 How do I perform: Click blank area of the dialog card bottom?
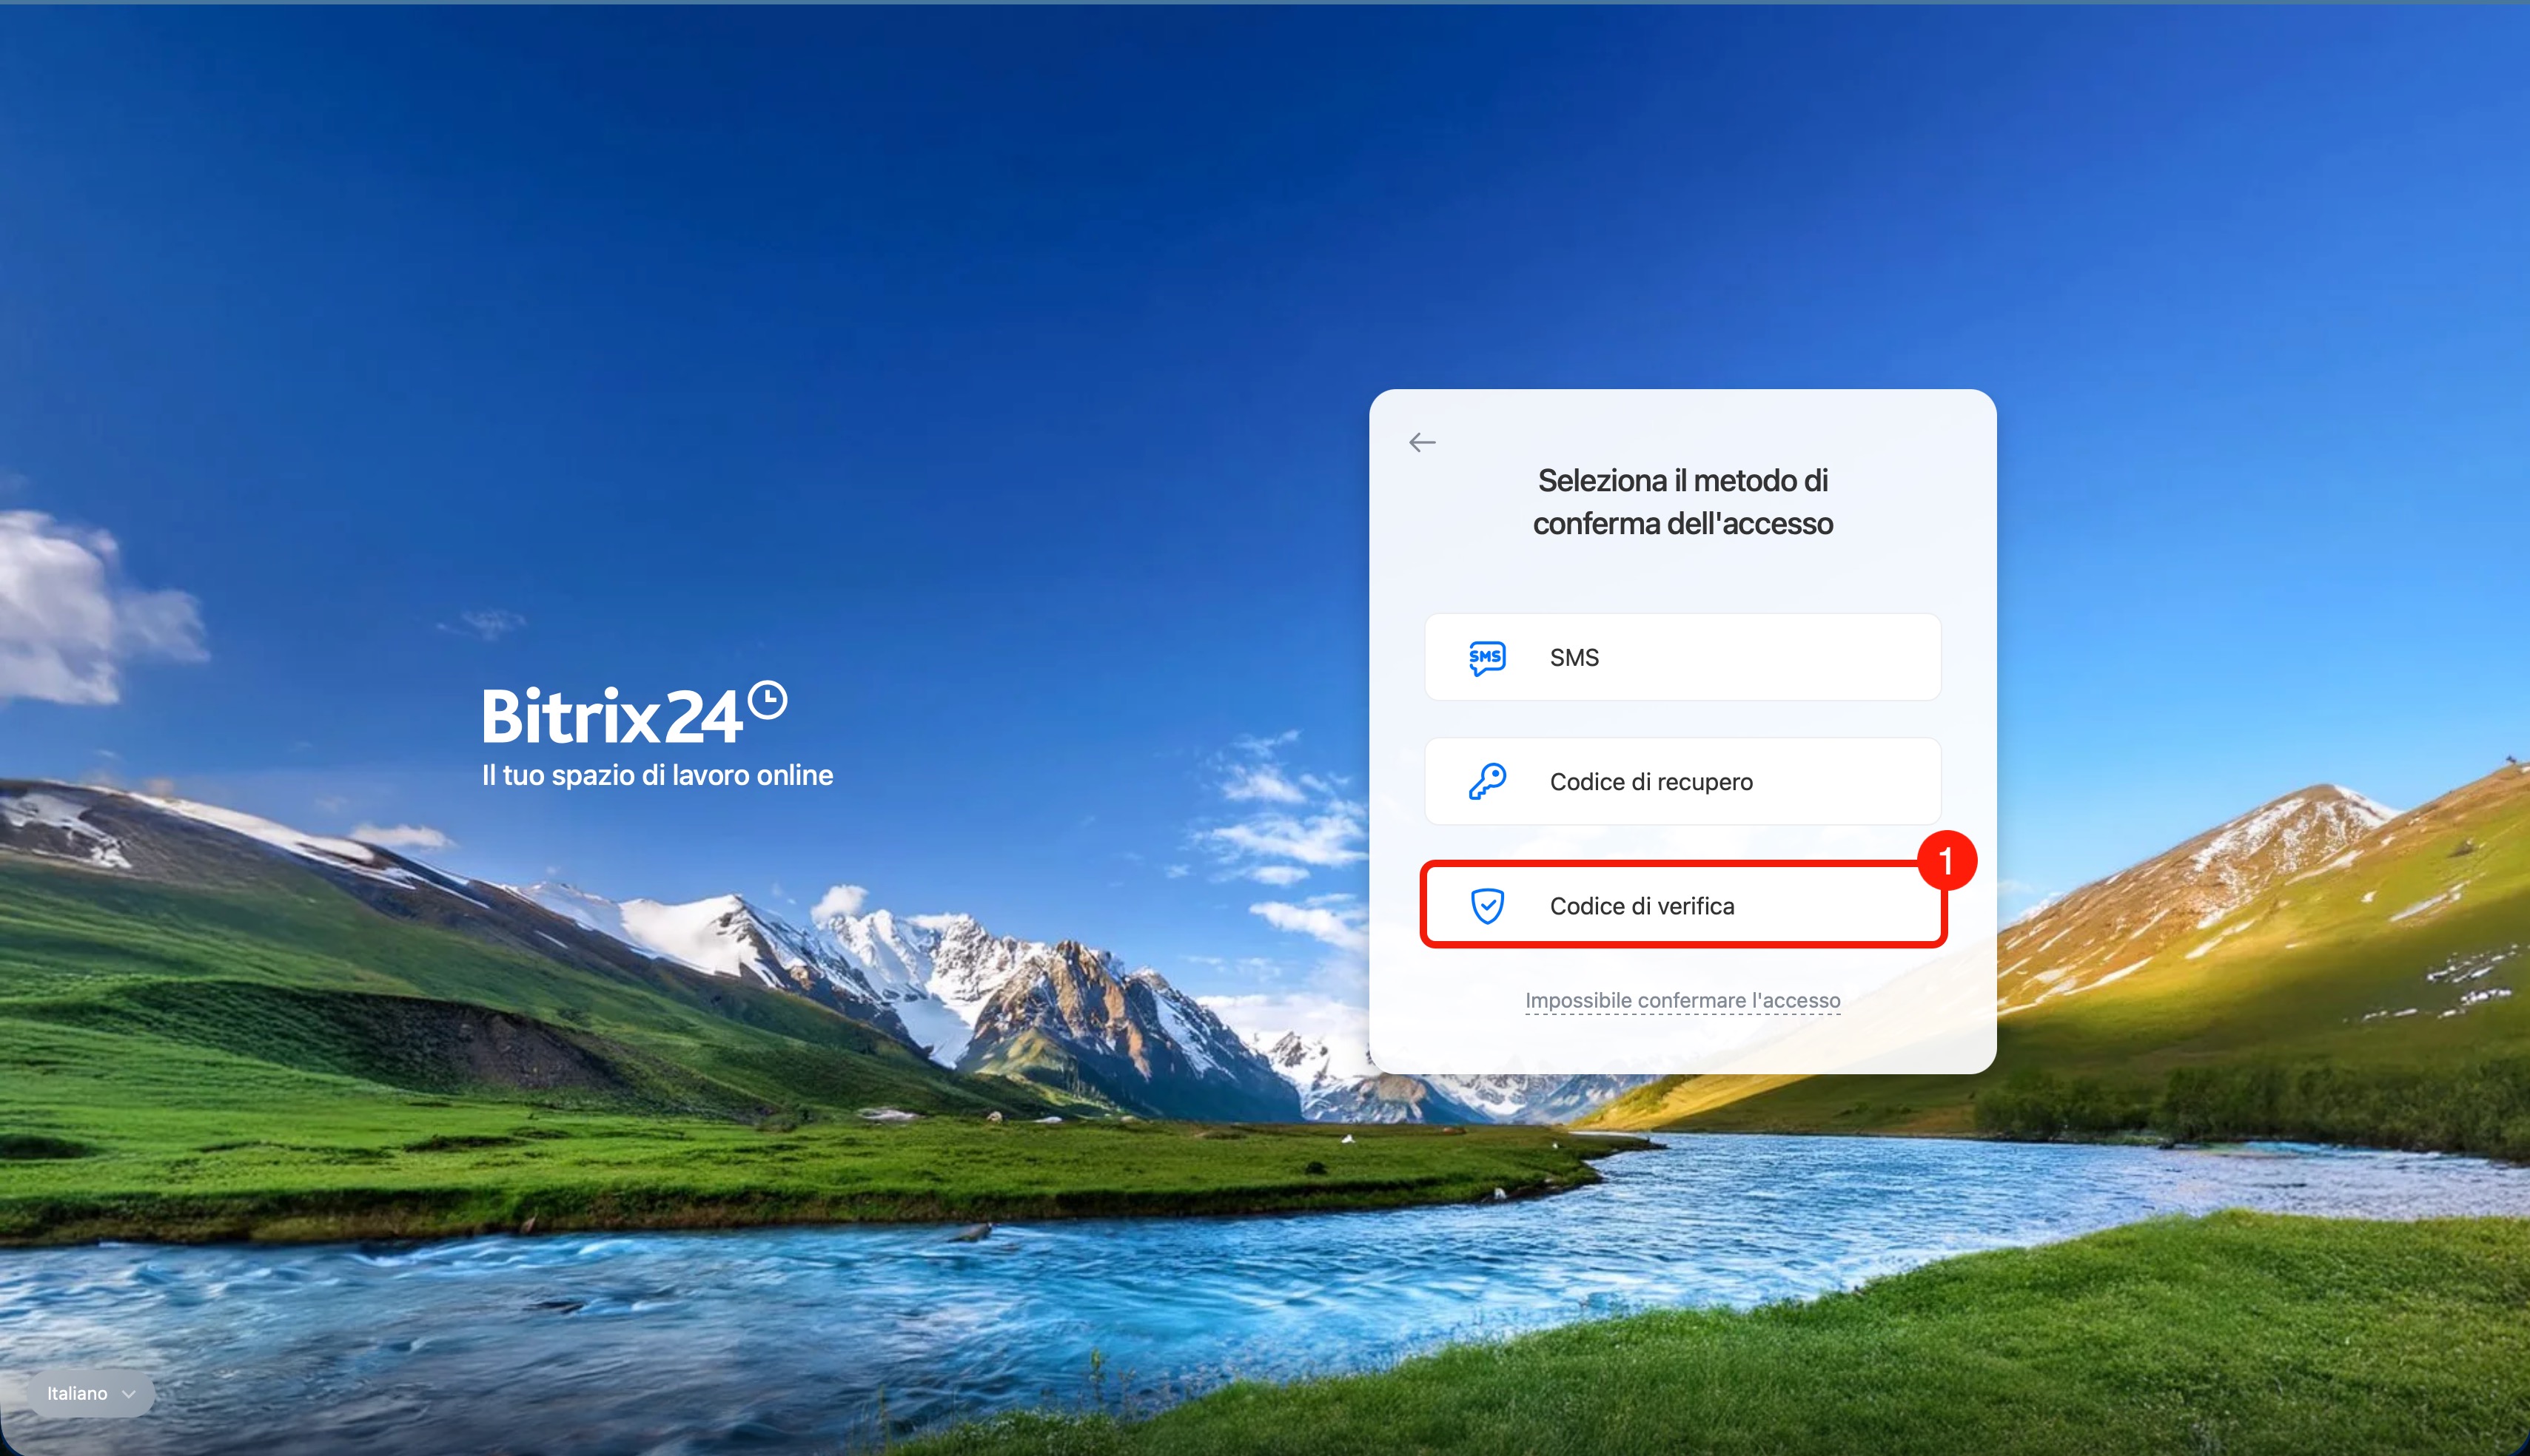point(1682,1045)
